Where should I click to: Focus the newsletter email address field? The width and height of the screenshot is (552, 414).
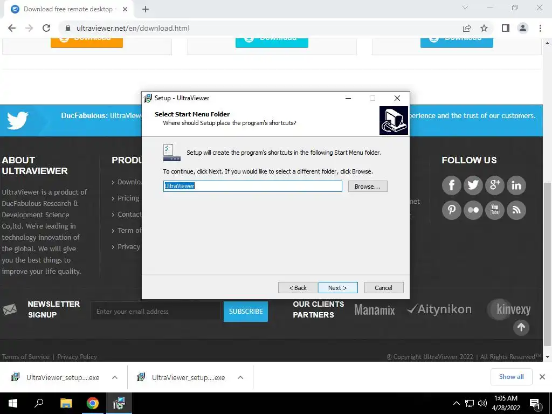pyautogui.click(x=156, y=311)
